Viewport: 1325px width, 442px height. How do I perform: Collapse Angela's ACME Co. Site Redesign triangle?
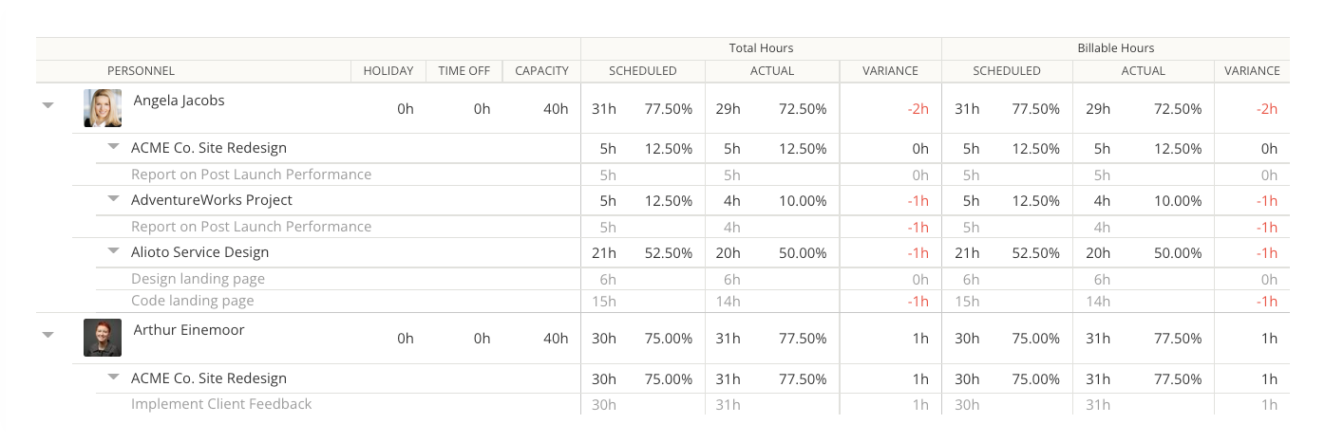(113, 147)
